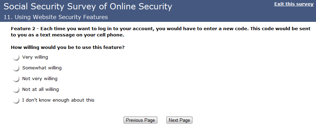Screen dimensions: 316x137
Task: Click the 'How willing would you be' question text
Action: tap(68, 48)
